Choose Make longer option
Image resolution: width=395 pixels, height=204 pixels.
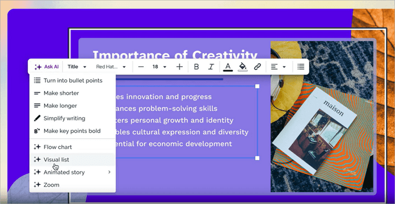[73, 106]
